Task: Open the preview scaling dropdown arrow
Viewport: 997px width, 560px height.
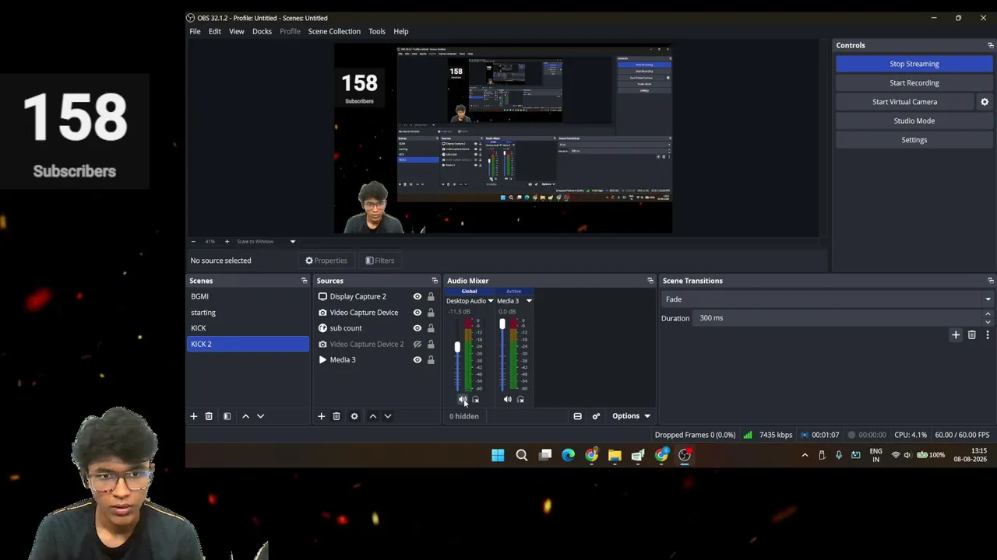Action: [293, 241]
